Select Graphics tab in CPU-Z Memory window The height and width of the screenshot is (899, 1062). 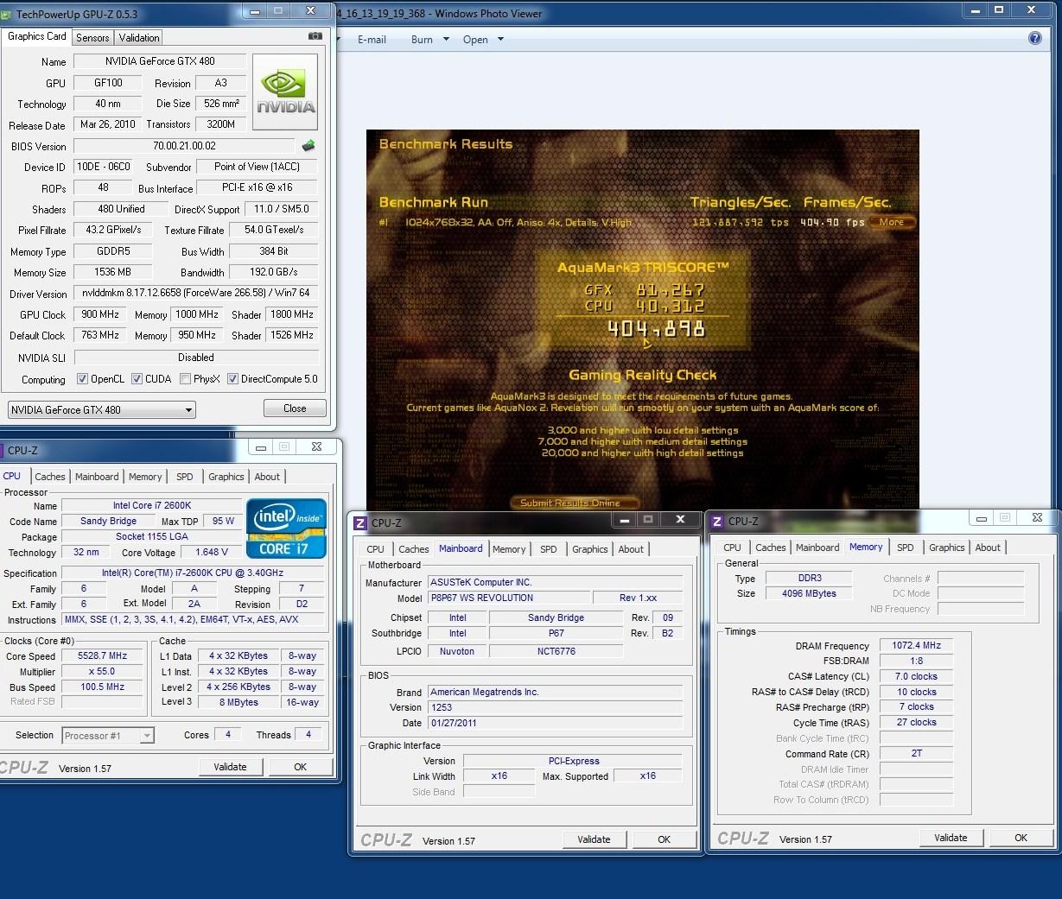pyautogui.click(x=947, y=548)
